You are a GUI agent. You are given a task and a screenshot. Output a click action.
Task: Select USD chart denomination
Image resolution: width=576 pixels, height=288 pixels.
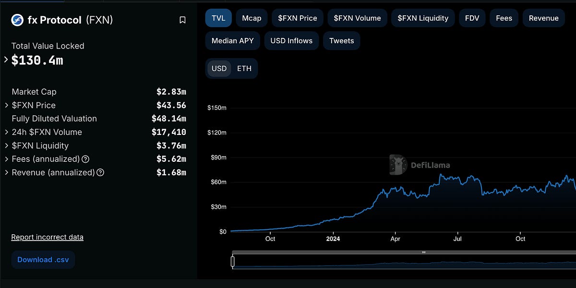[219, 68]
